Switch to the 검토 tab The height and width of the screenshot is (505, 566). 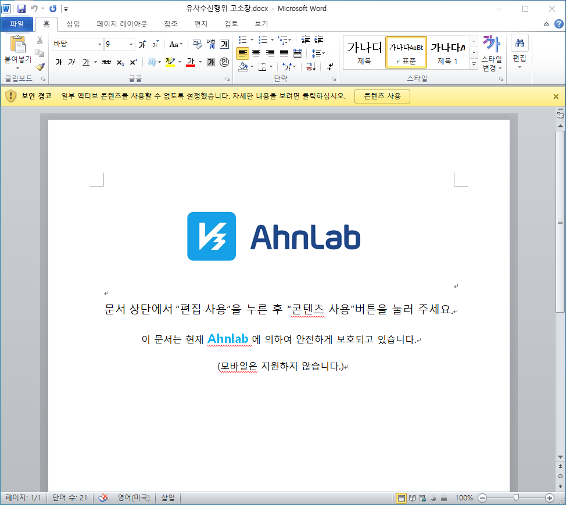[x=231, y=24]
